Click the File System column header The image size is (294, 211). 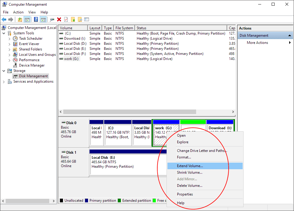124,28
